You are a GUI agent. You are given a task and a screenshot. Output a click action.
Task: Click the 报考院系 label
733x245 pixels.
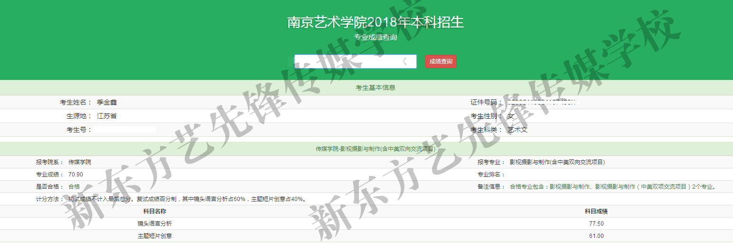pos(50,162)
